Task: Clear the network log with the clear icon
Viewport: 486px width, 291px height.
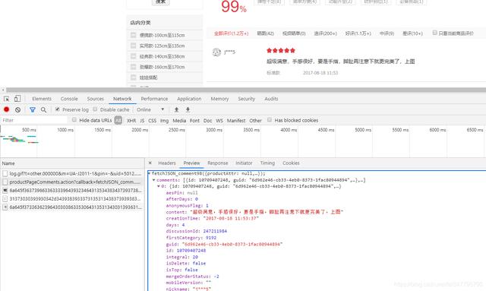Action: [x=18, y=109]
